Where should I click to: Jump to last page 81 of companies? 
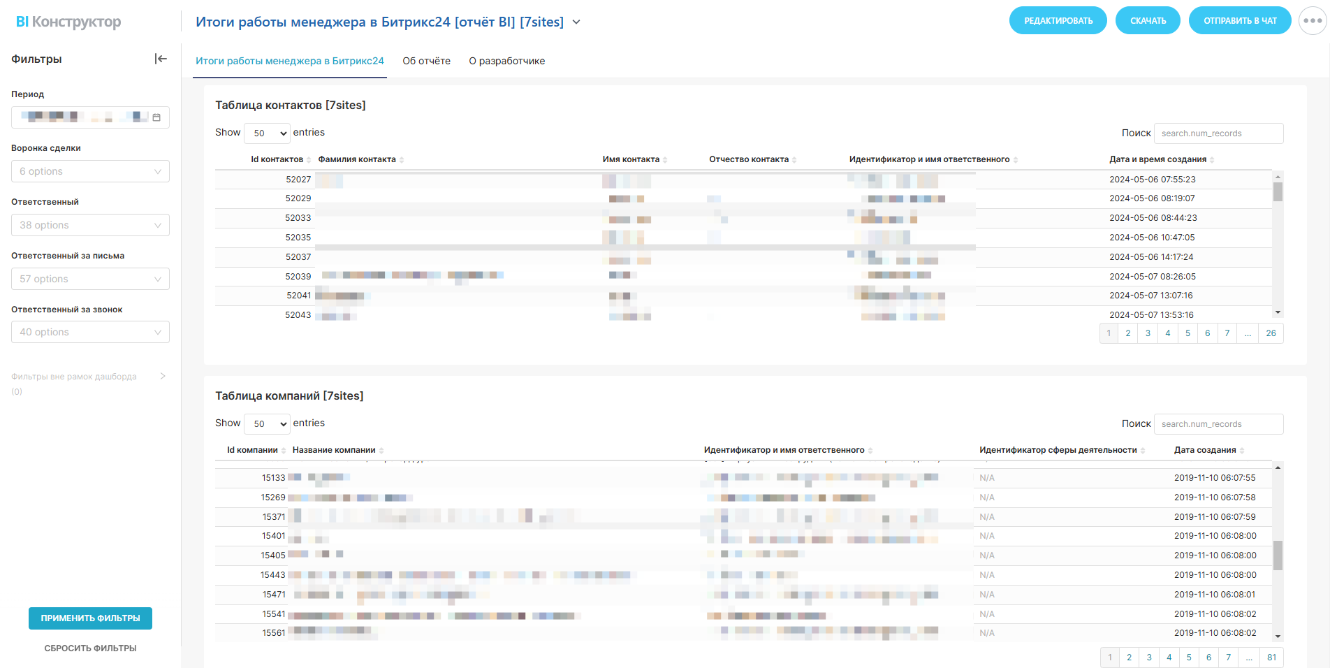pos(1272,658)
